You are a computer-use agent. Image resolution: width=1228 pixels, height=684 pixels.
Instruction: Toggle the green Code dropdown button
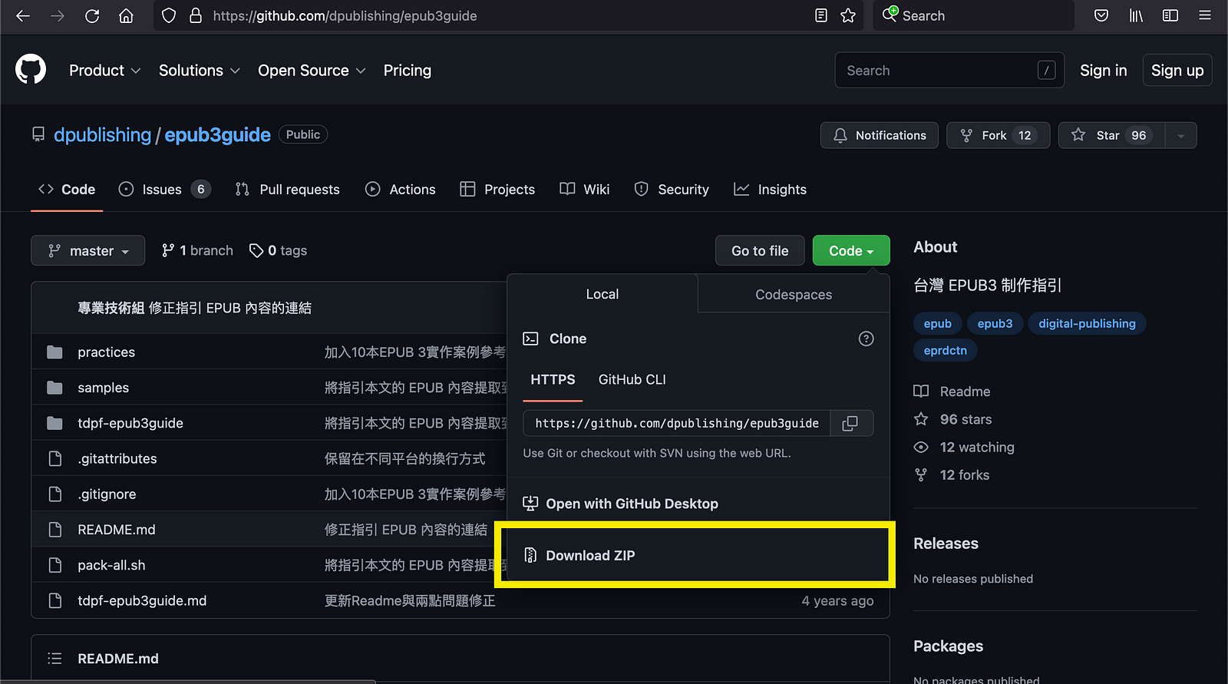pos(851,250)
